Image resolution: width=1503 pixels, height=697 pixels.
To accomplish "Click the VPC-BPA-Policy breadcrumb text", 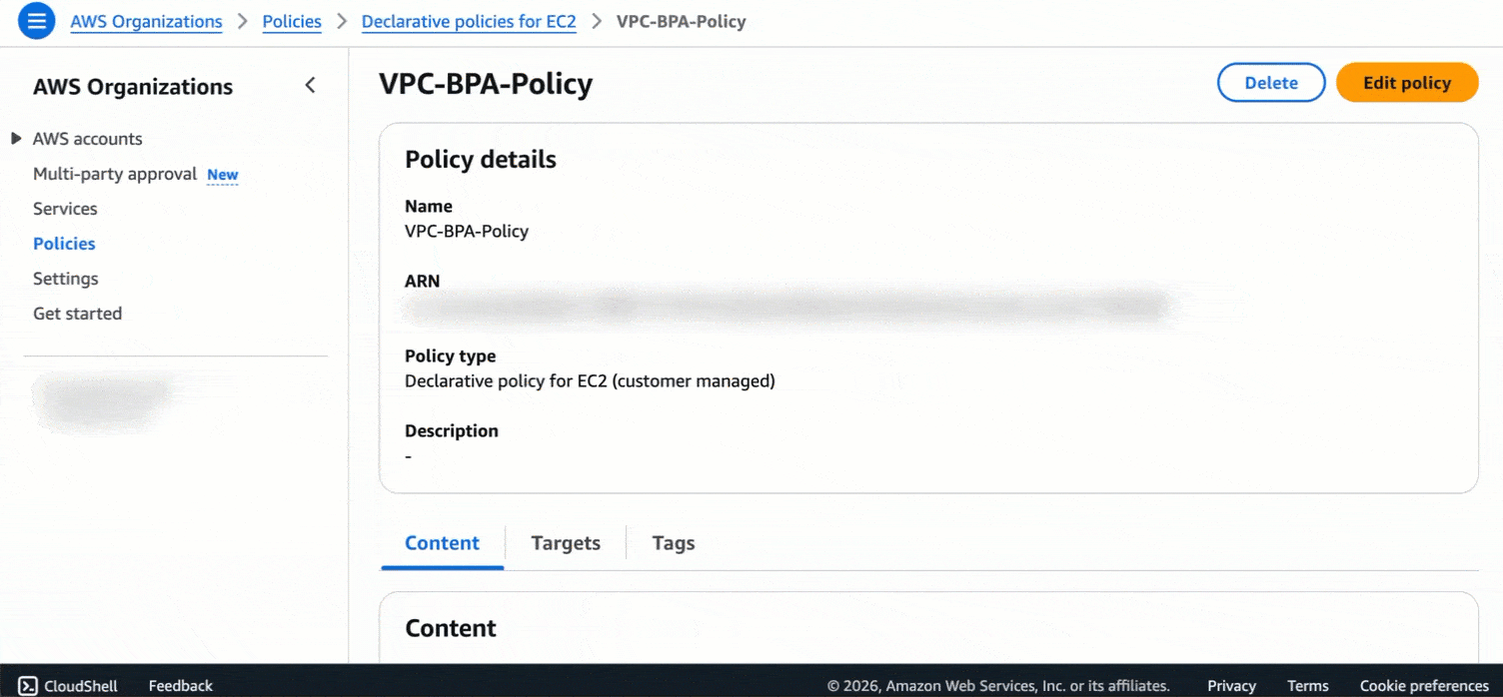I will click(x=682, y=21).
